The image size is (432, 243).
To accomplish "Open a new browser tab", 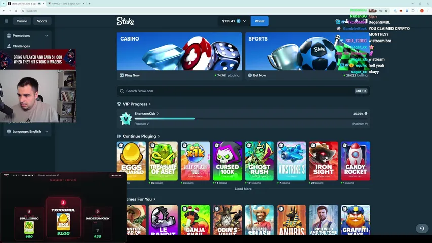I will tap(89, 4).
